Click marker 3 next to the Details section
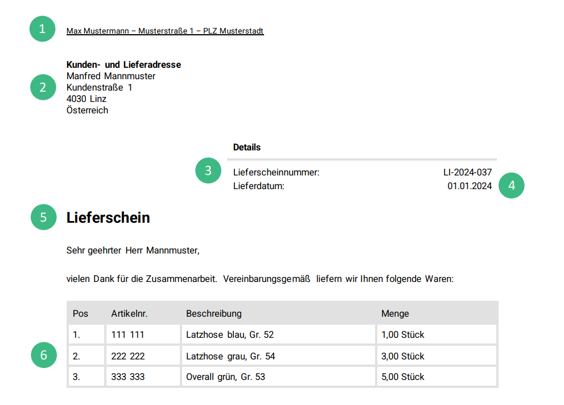This screenshot has width=564, height=405. pos(208,170)
